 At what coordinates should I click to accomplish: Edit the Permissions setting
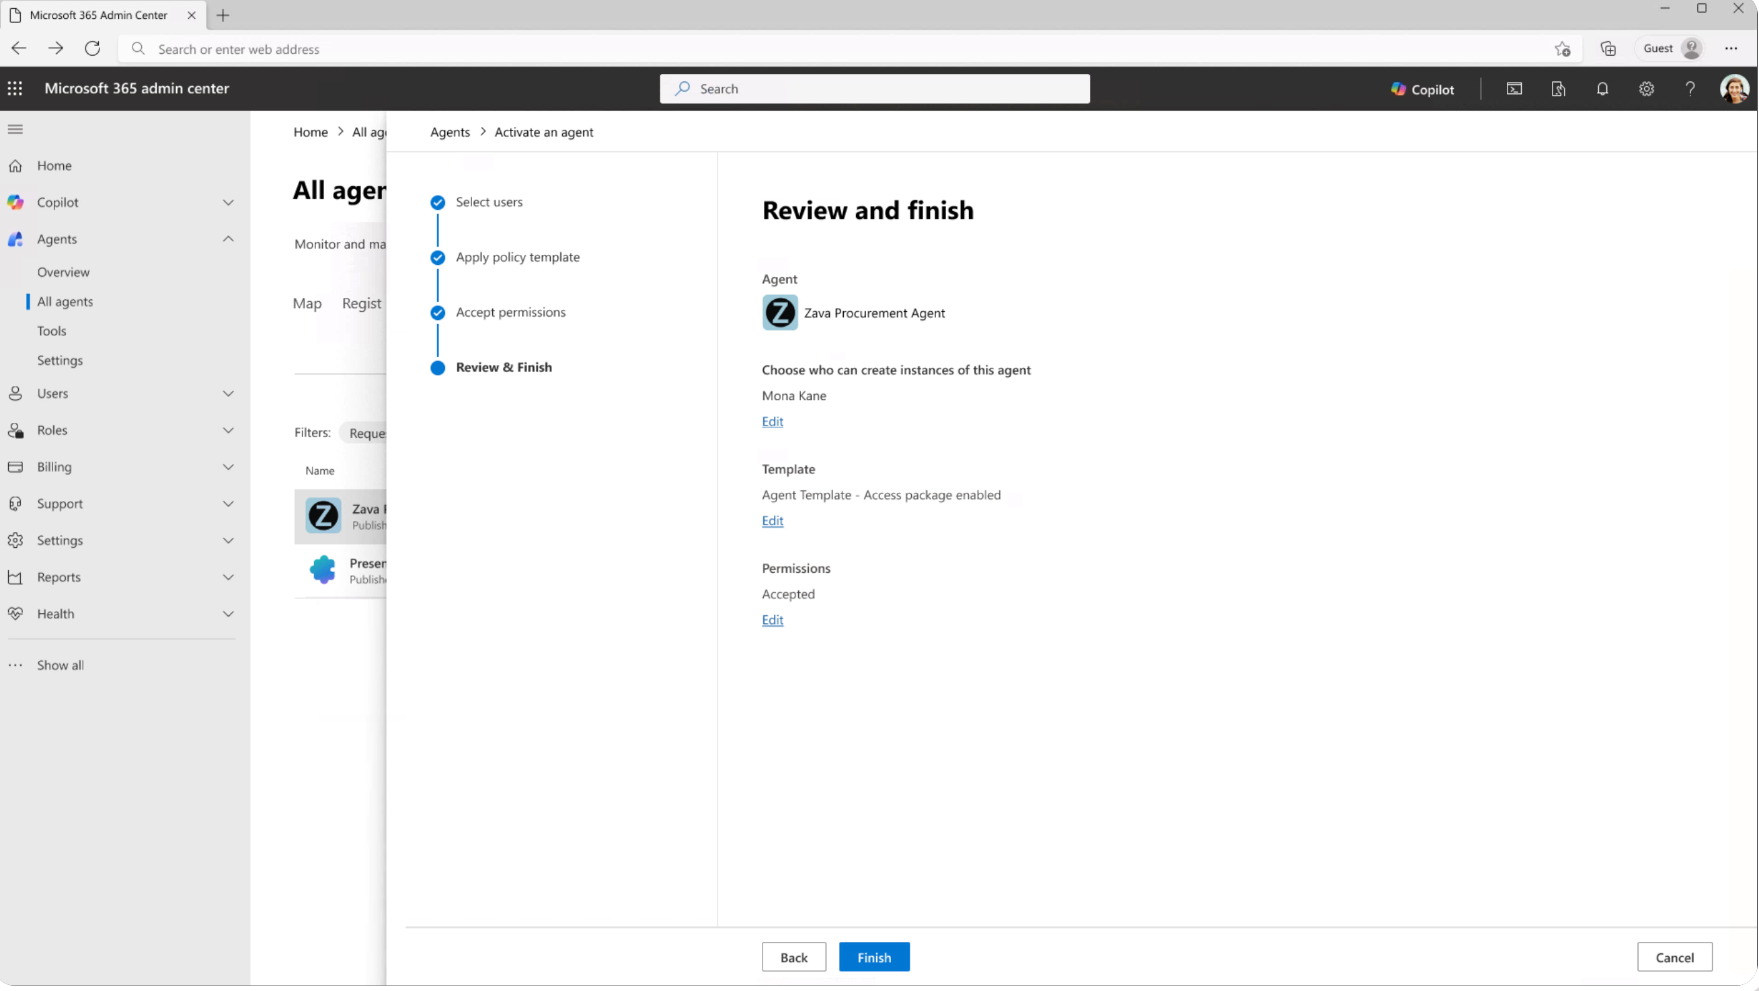[x=773, y=619]
